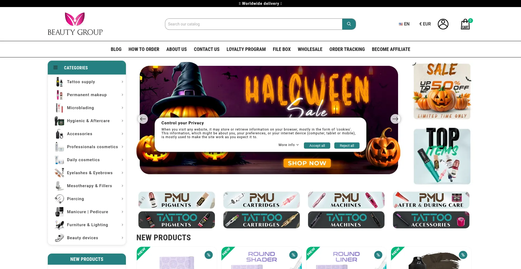Click the Search our catalog field
Image resolution: width=521 pixels, height=269 pixels.
point(254,24)
